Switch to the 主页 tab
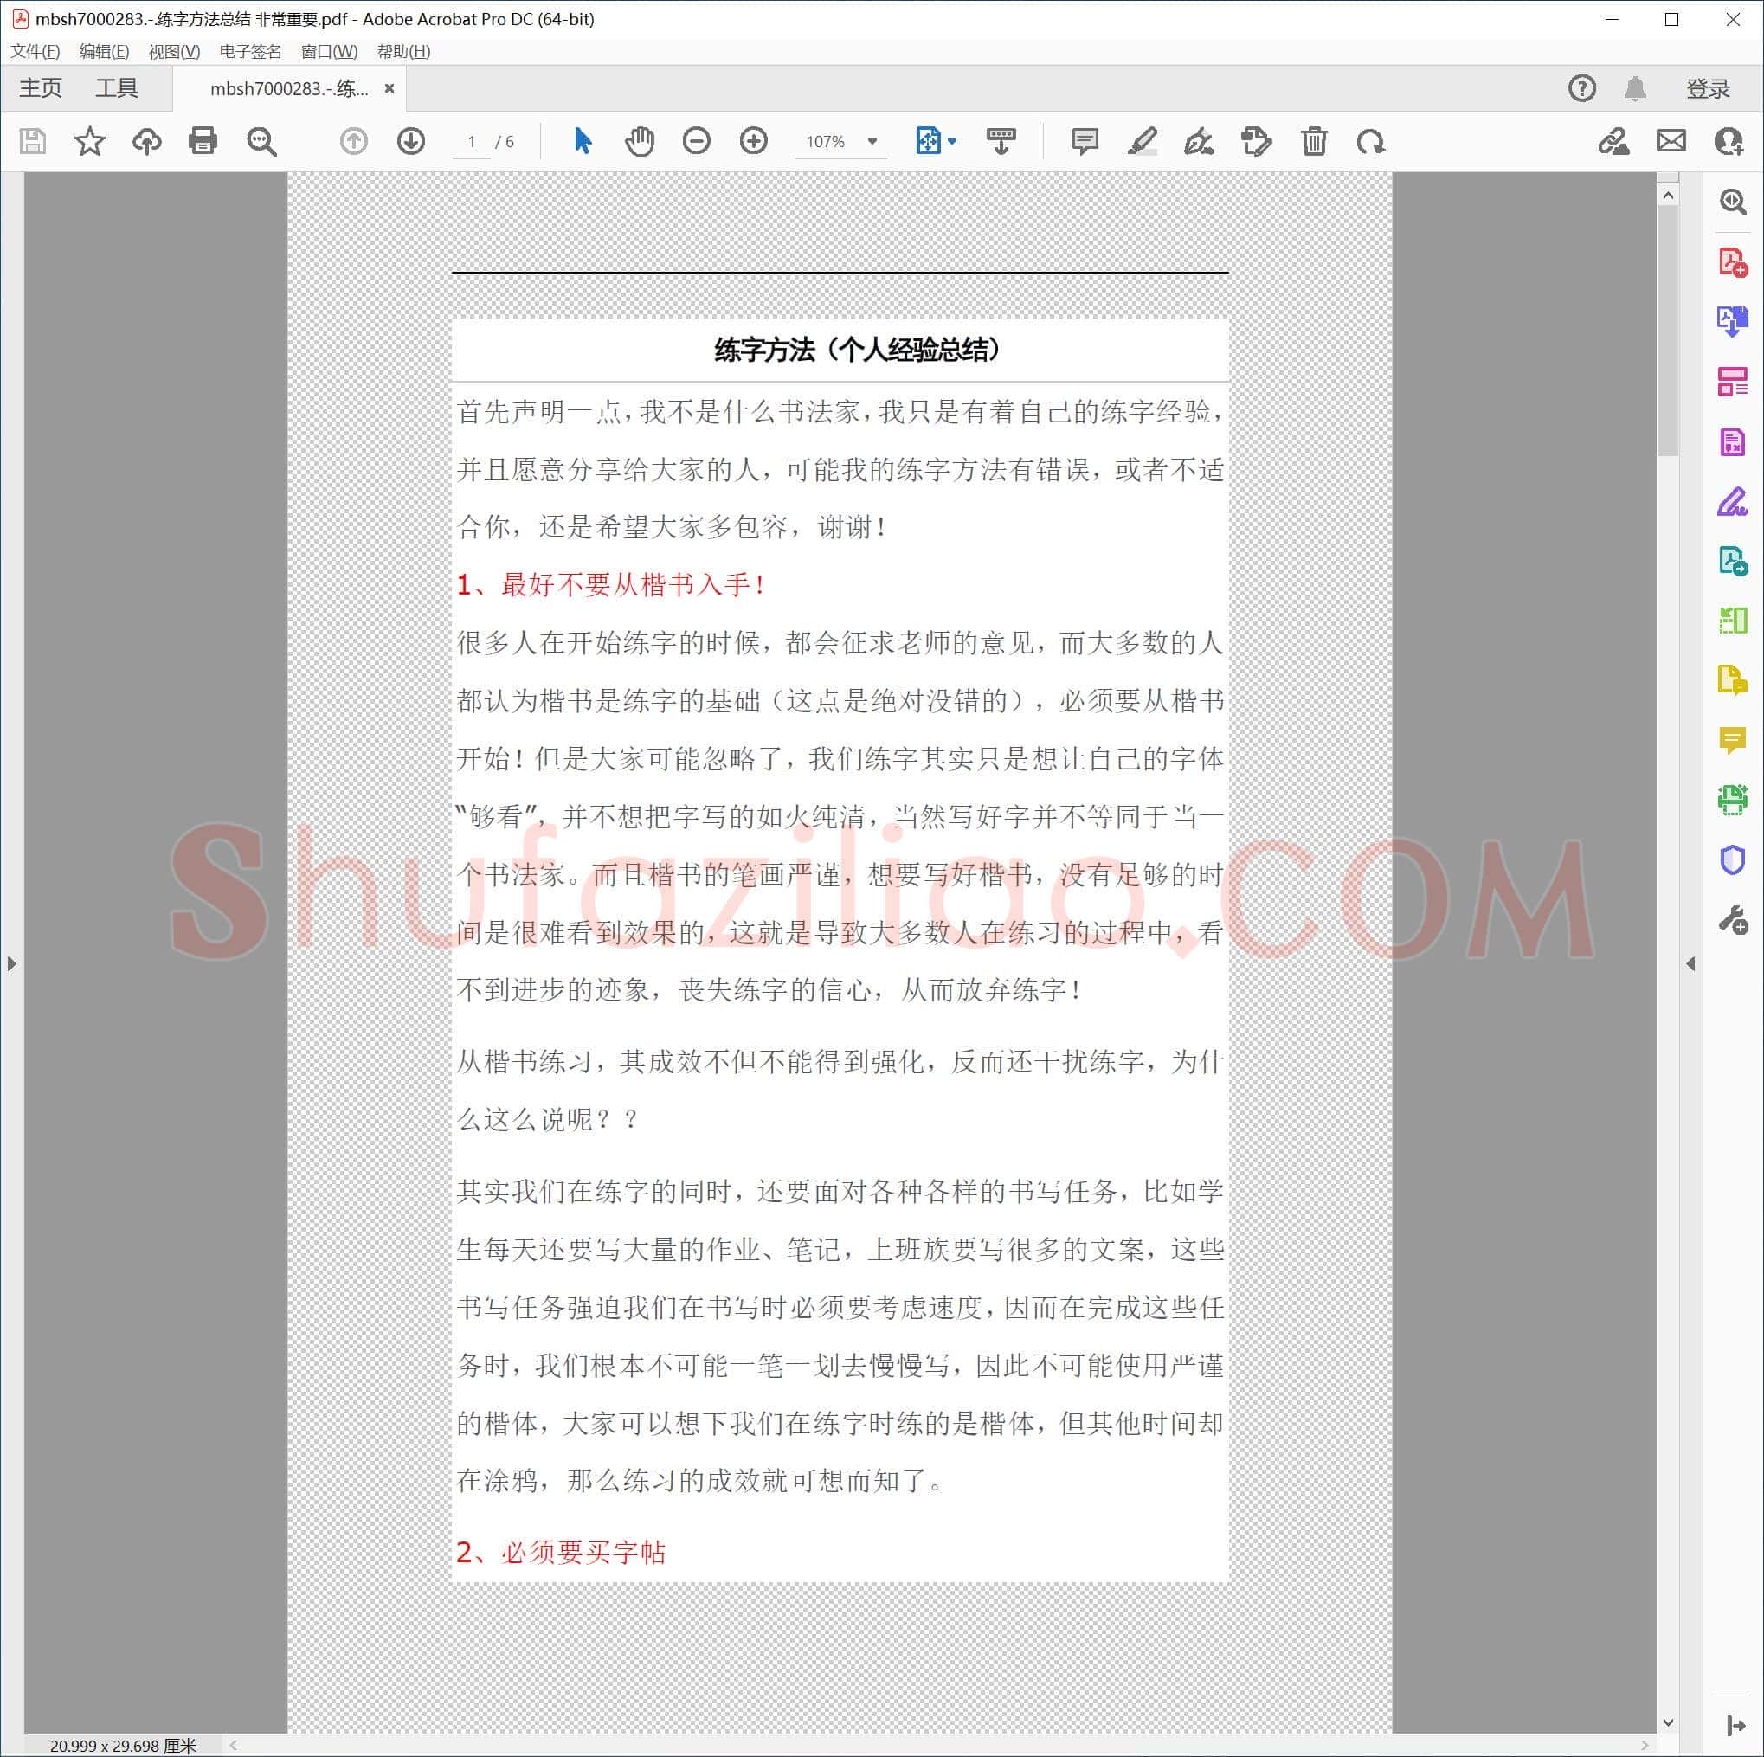Screen dimensions: 1764x1757 (40, 88)
